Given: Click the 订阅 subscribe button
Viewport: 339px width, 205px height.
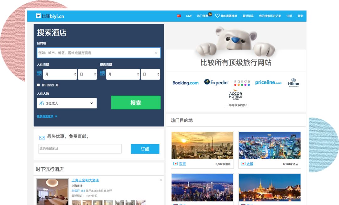Looking at the screenshot, I should click(145, 149).
